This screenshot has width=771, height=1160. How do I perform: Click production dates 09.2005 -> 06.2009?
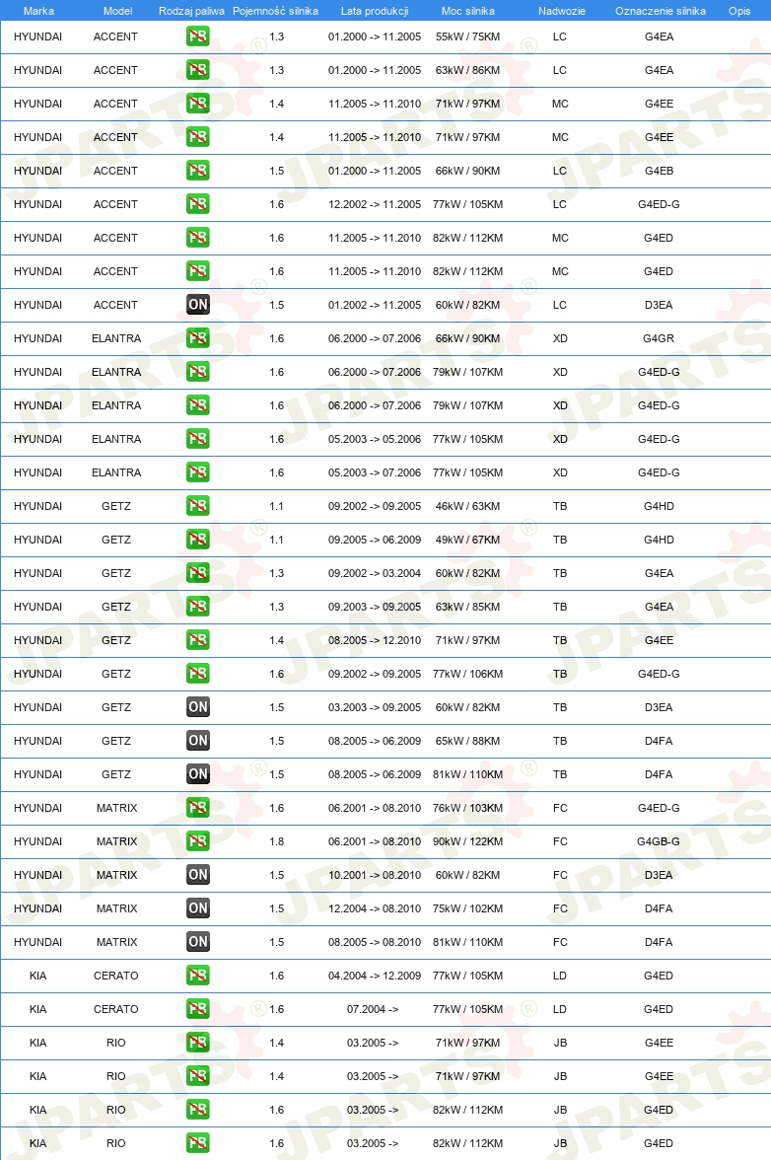coord(375,540)
